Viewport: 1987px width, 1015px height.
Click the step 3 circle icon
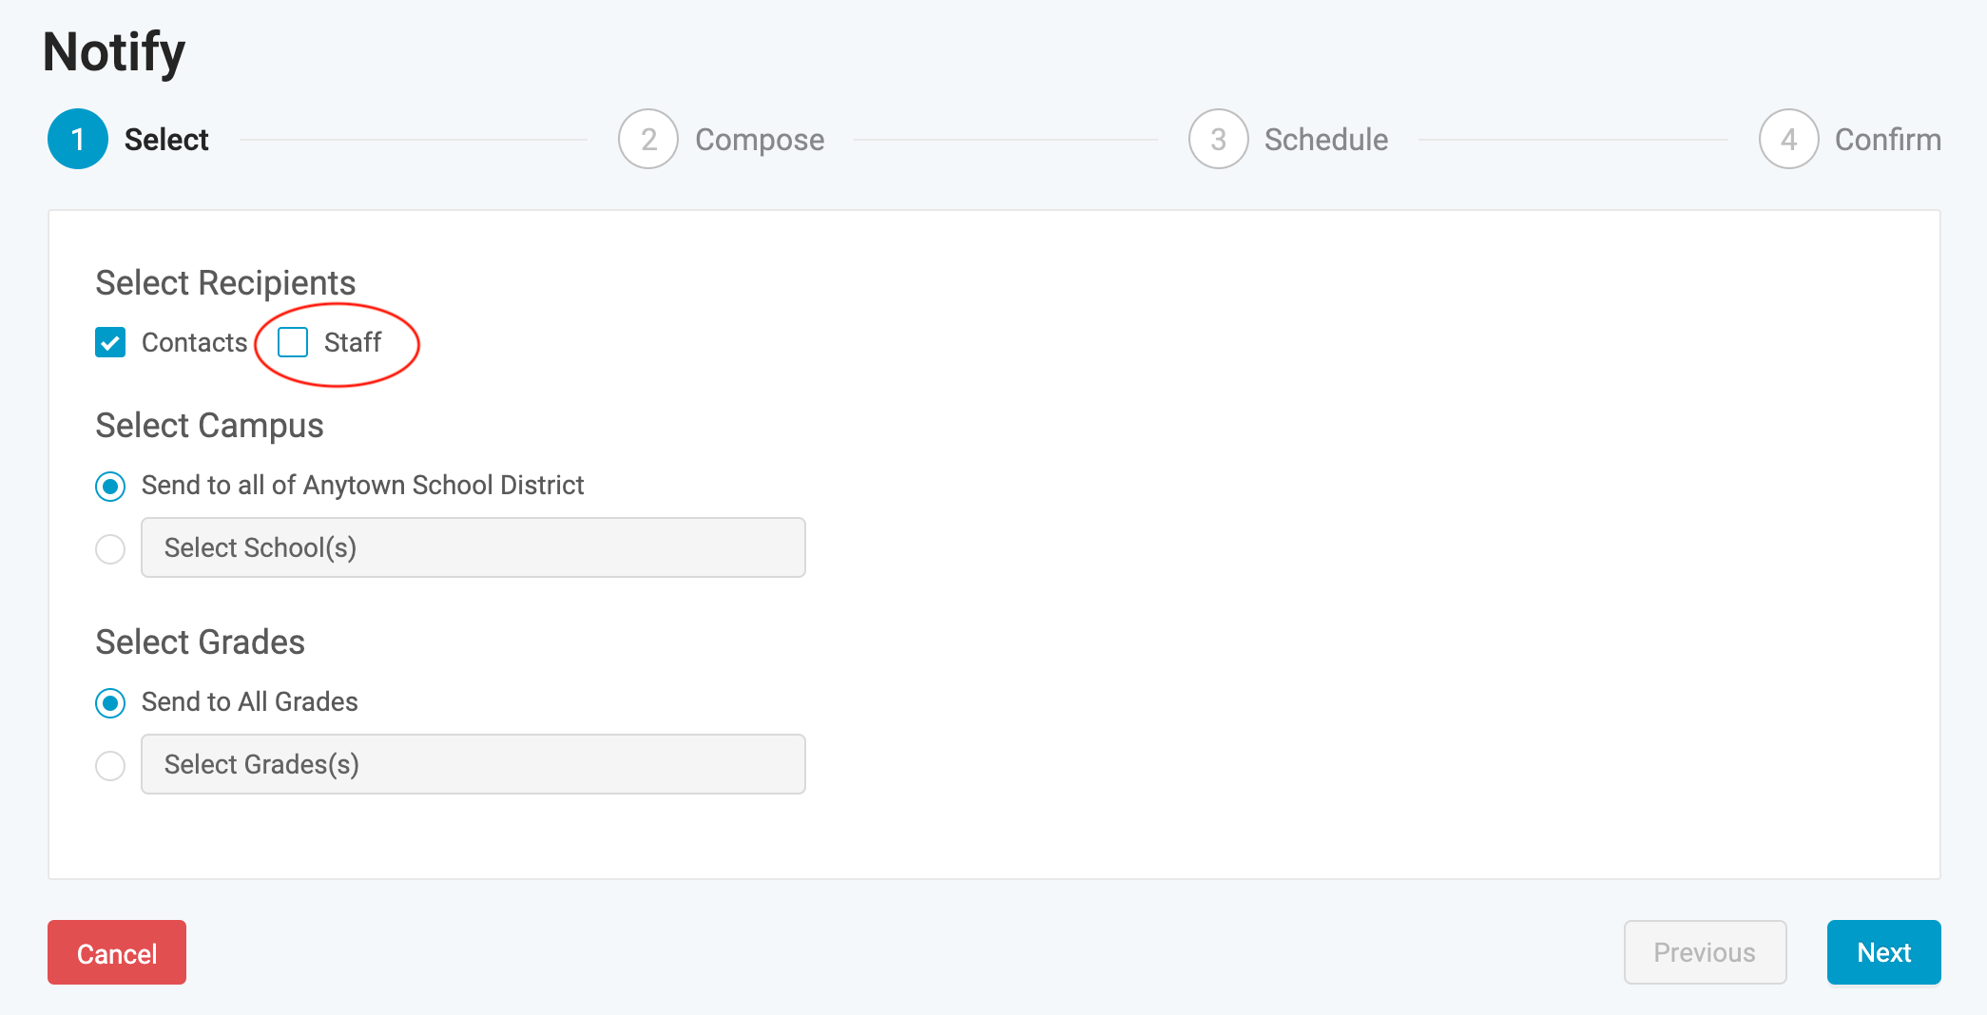coord(1219,139)
